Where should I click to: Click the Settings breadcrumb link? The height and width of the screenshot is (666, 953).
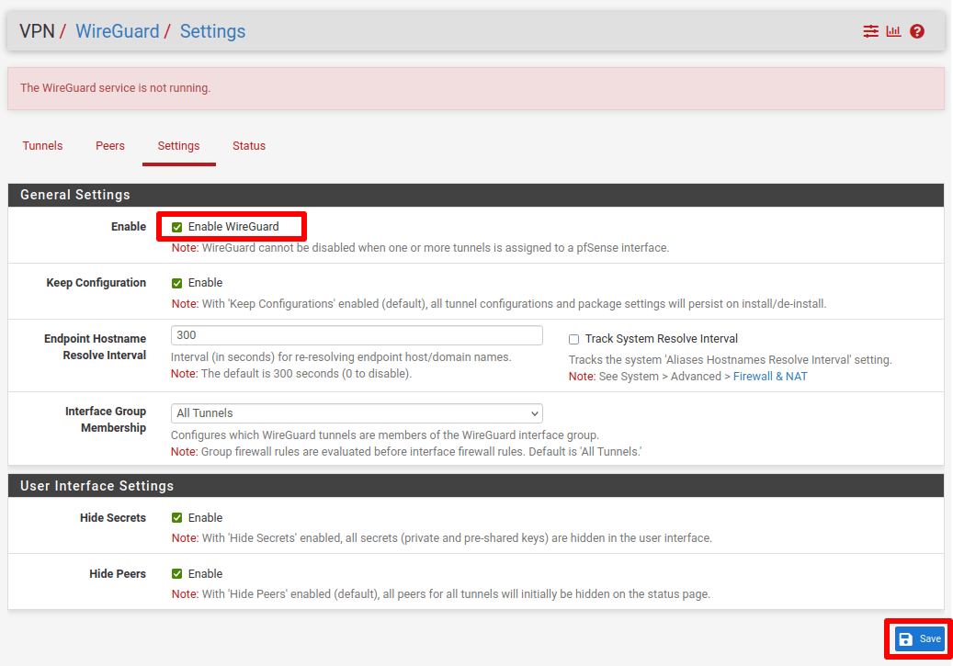(x=212, y=31)
